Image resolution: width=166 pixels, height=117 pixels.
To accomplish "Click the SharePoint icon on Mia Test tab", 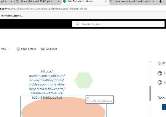I will pos(65,1).
